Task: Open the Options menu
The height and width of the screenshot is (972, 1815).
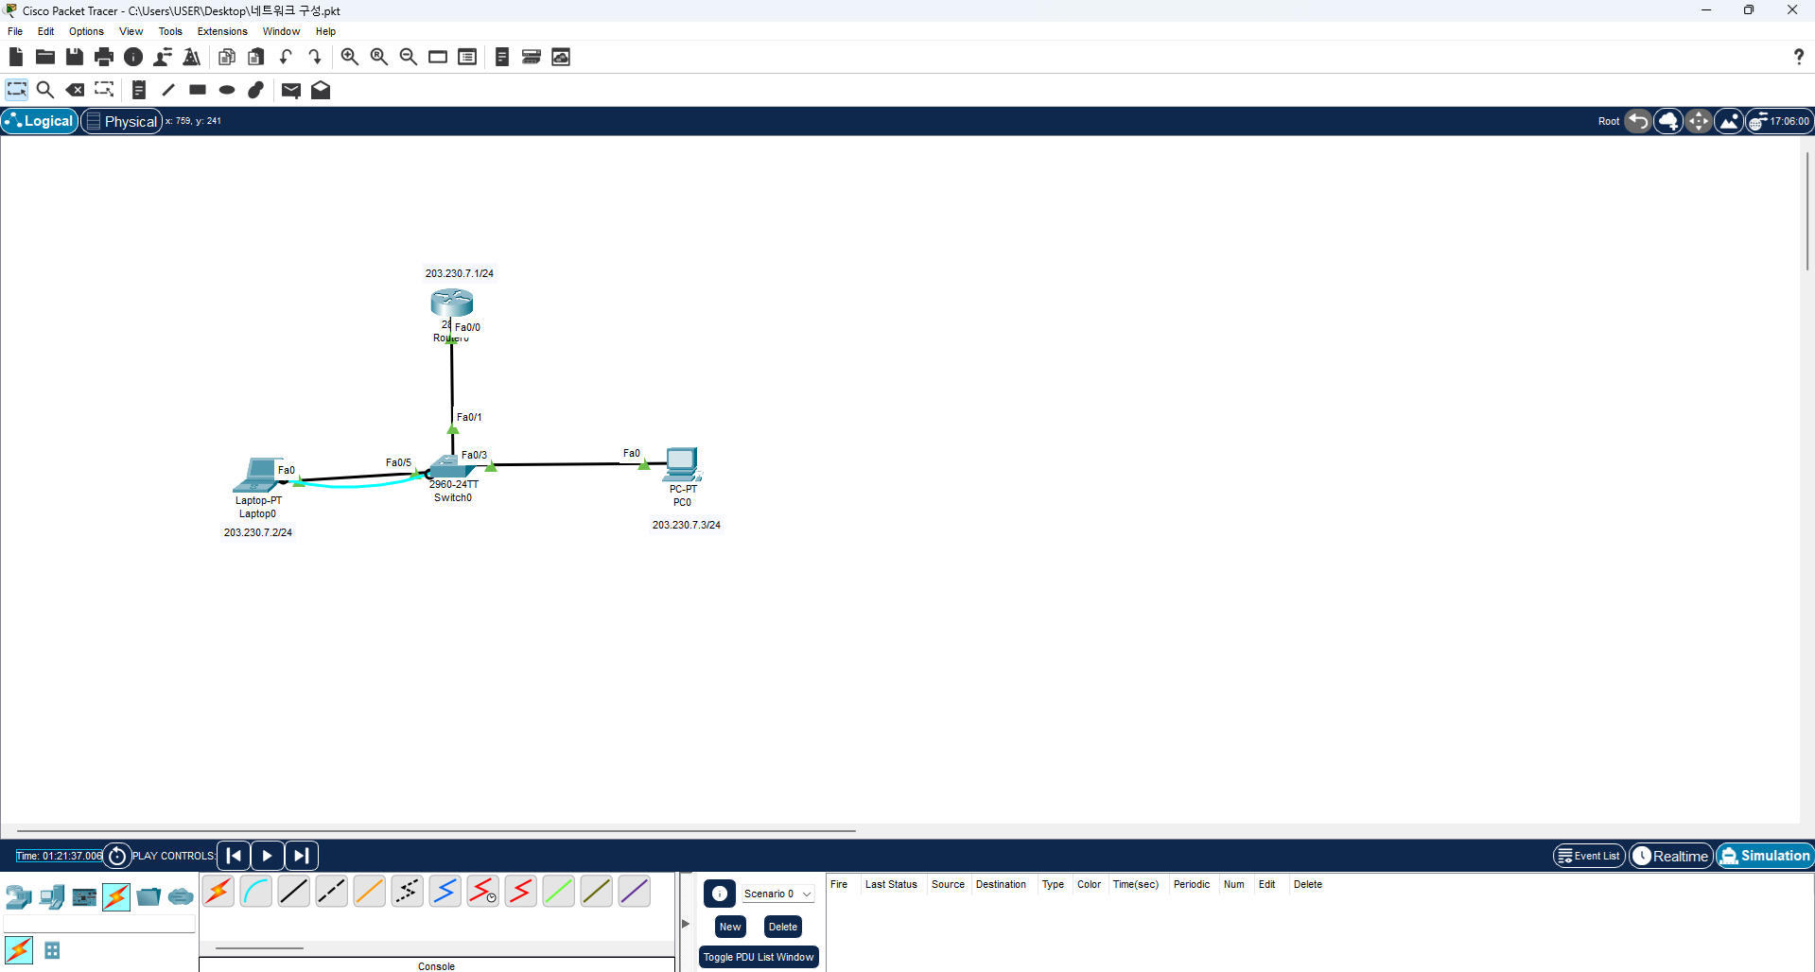Action: point(86,31)
